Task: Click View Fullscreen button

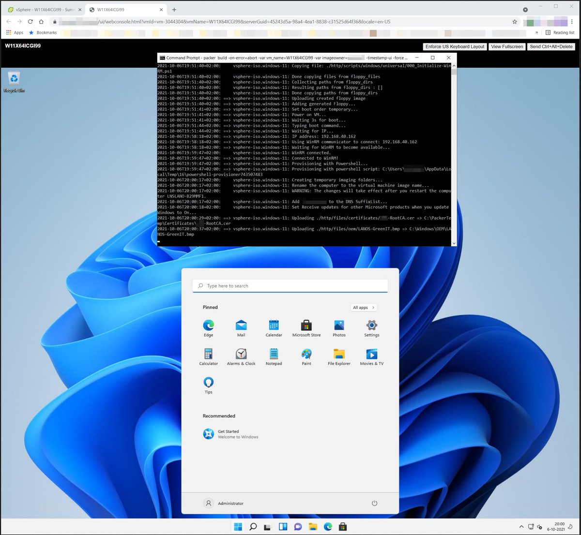Action: tap(507, 46)
